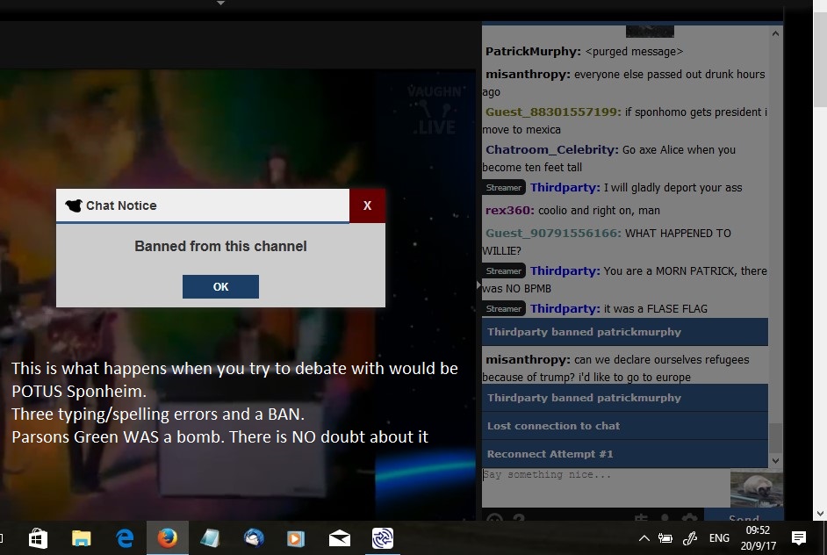Click the Thirdparty username in chat

565,188
